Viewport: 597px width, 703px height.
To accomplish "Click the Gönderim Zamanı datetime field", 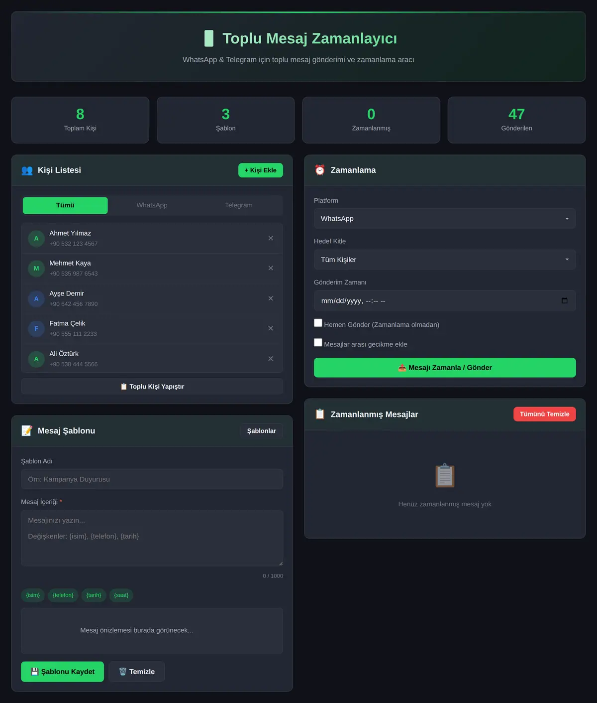I will tap(445, 301).
